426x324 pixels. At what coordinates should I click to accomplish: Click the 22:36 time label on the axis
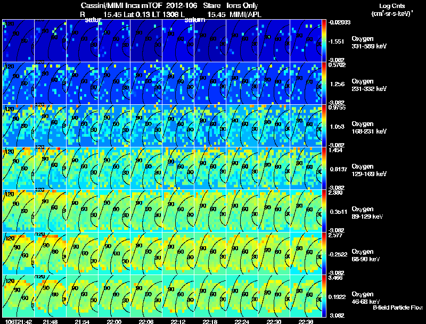pyautogui.click(x=306, y=321)
